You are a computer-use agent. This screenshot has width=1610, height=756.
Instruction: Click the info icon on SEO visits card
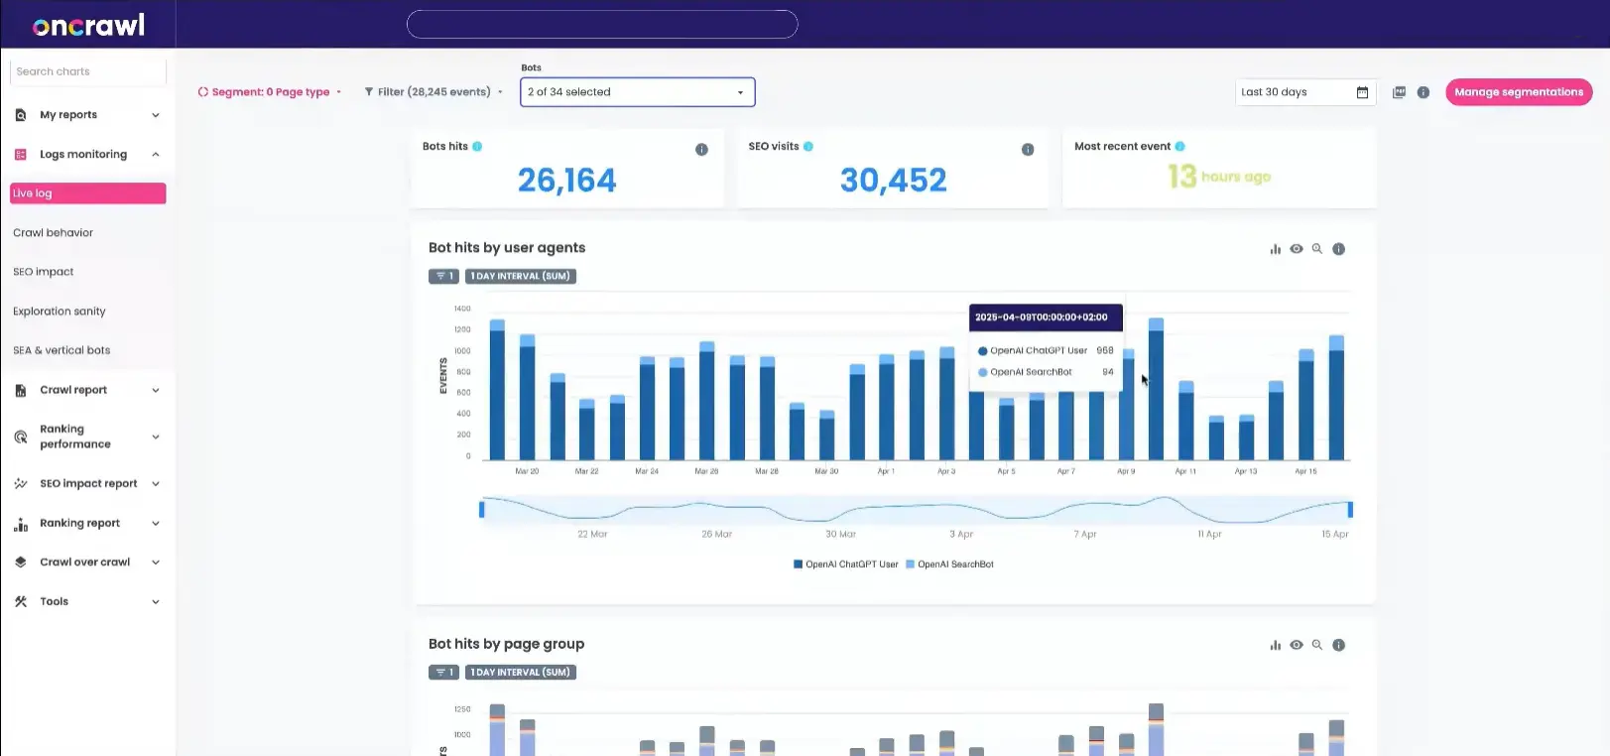click(x=1028, y=150)
